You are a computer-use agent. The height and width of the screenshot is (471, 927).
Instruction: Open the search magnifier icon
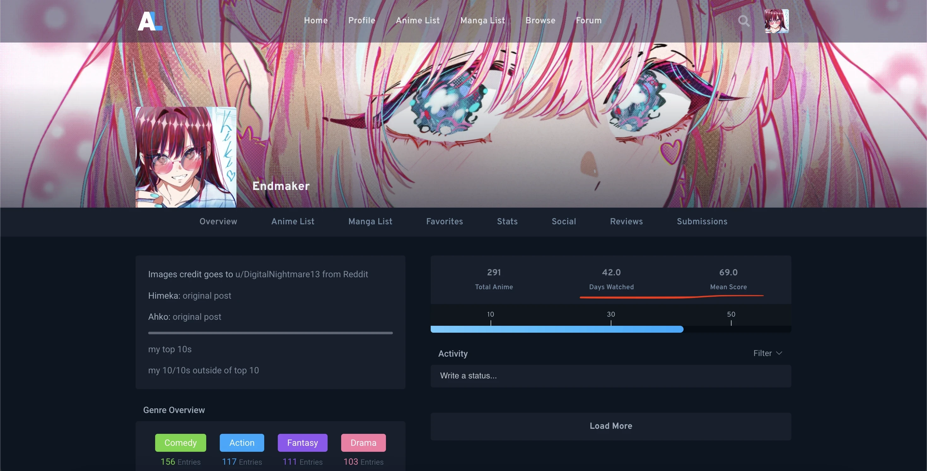pos(744,21)
